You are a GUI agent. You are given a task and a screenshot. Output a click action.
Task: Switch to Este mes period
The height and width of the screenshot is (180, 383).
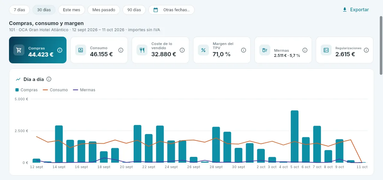point(72,10)
